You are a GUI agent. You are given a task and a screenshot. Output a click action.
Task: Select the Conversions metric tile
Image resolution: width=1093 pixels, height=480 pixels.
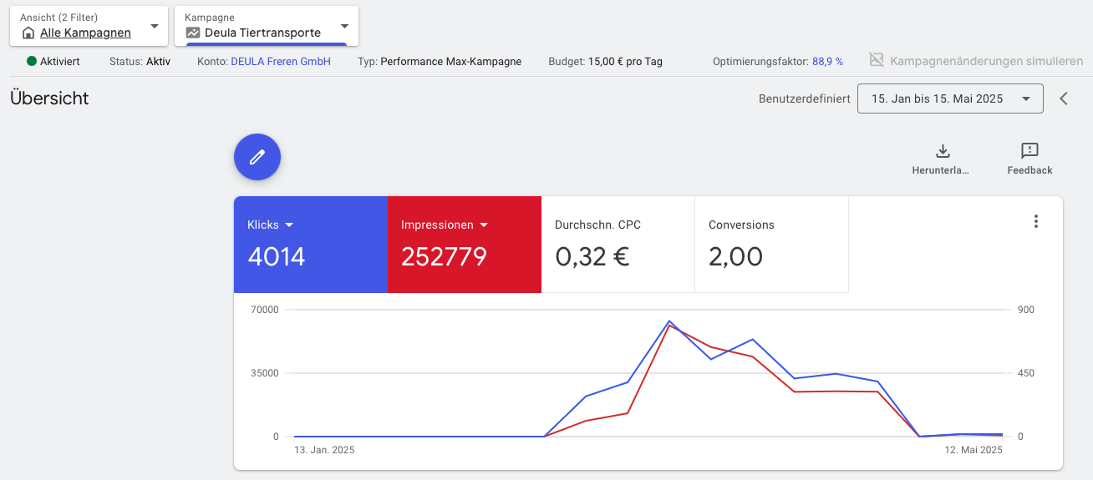pos(771,245)
